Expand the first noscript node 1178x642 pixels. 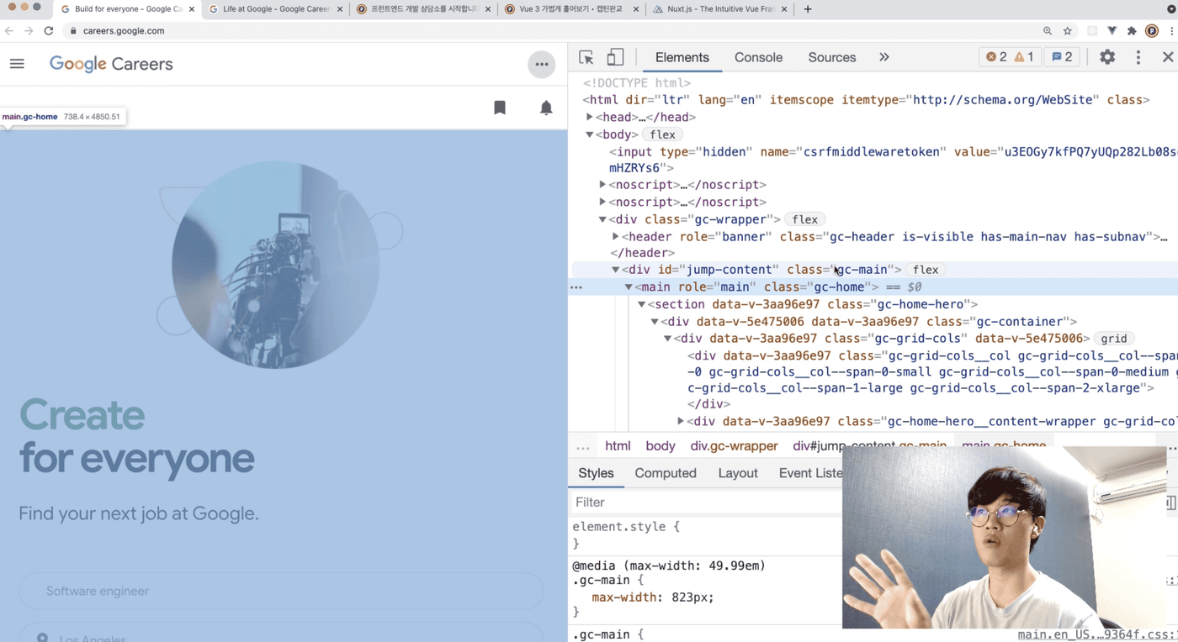[x=602, y=184]
